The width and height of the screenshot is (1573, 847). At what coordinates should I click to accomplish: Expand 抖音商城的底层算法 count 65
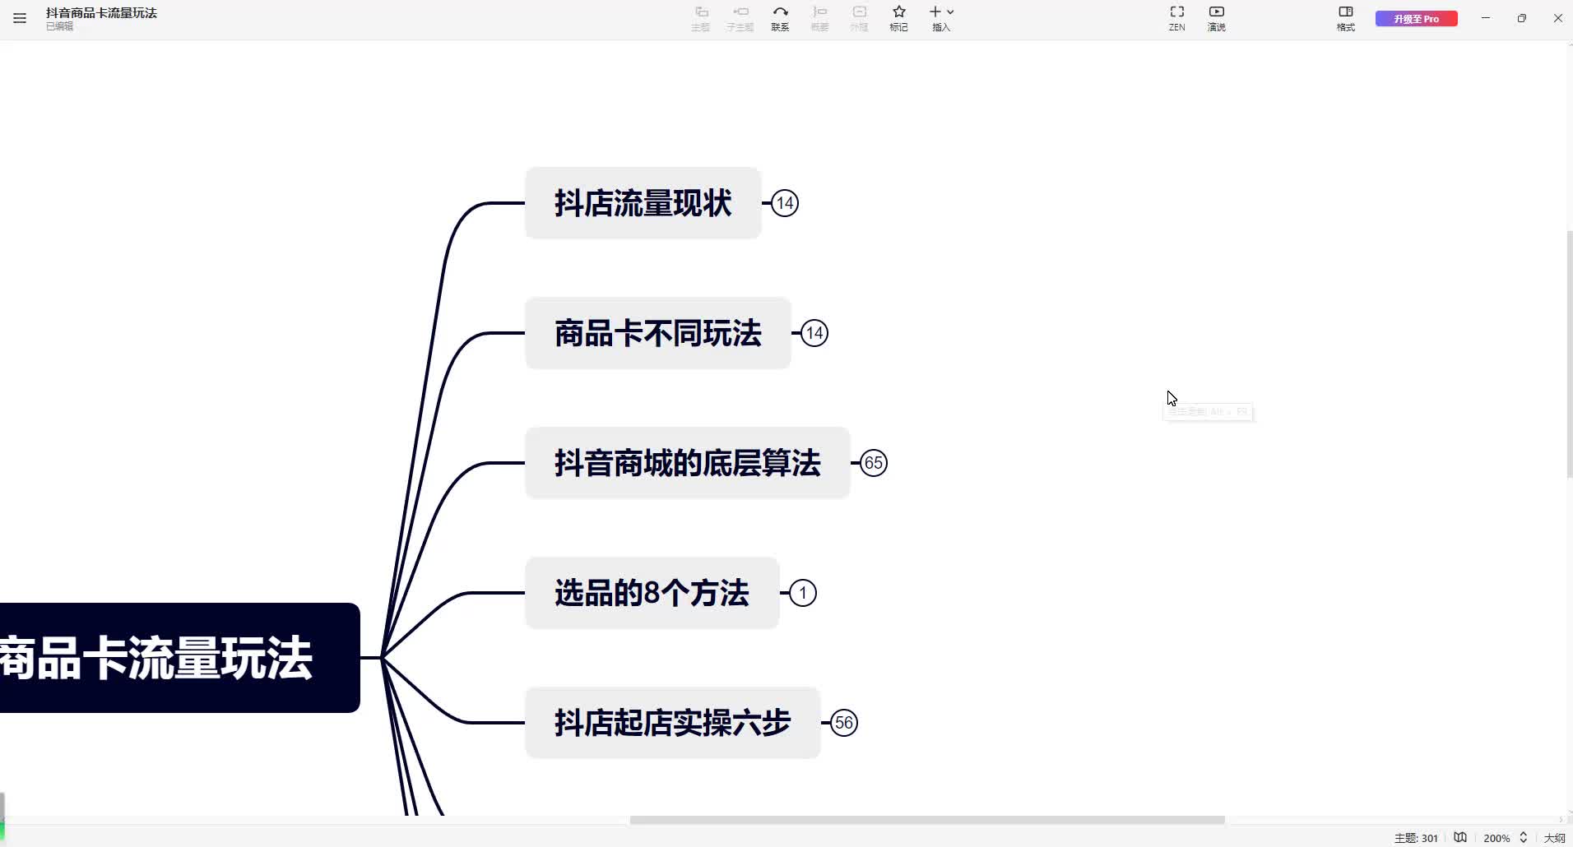874,463
